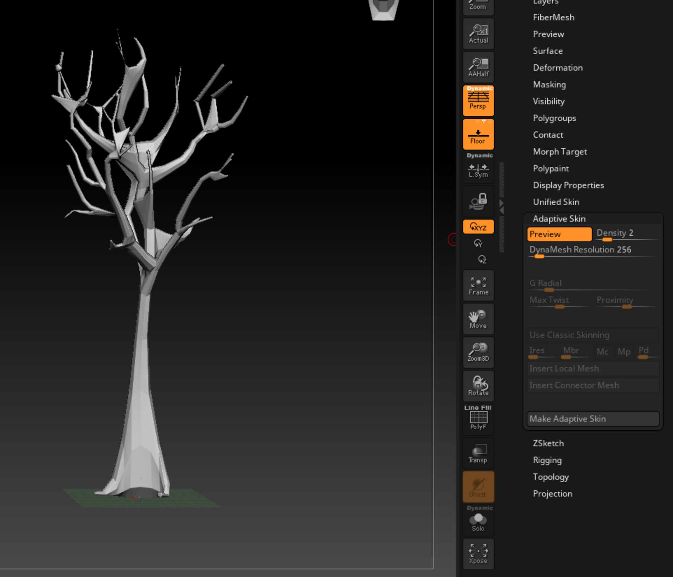673x577 pixels.
Task: Click the PolyF polyframe icon
Action: tap(478, 419)
